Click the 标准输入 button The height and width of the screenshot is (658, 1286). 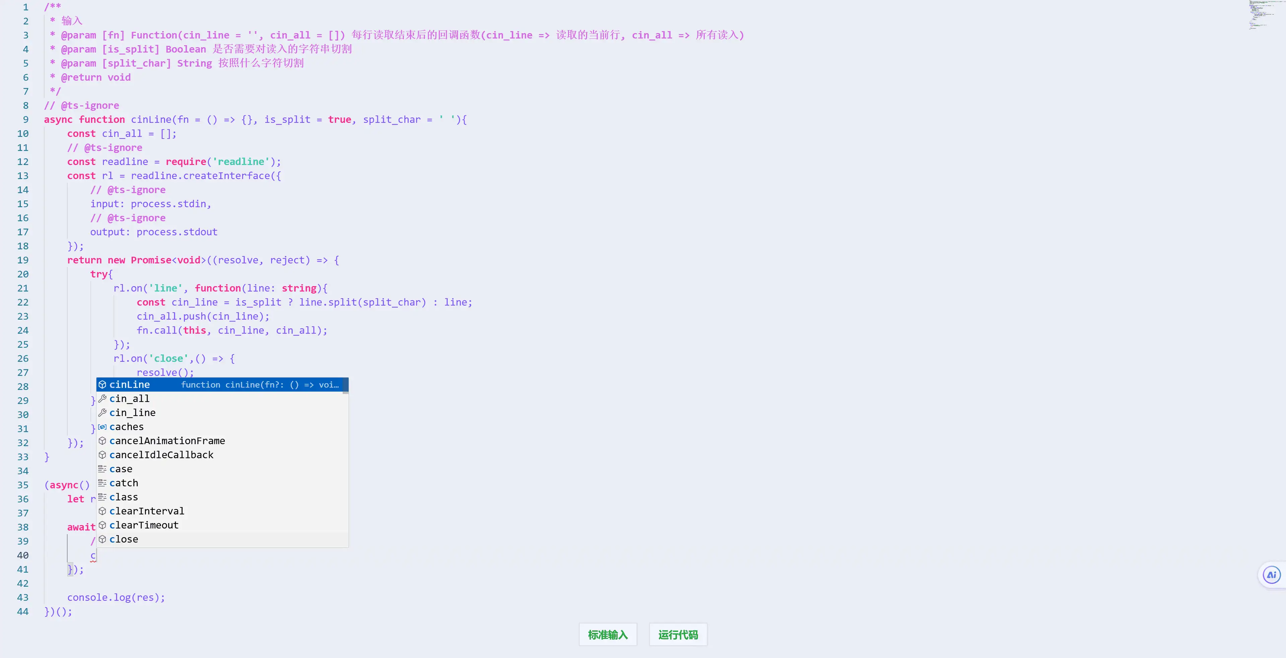(608, 635)
